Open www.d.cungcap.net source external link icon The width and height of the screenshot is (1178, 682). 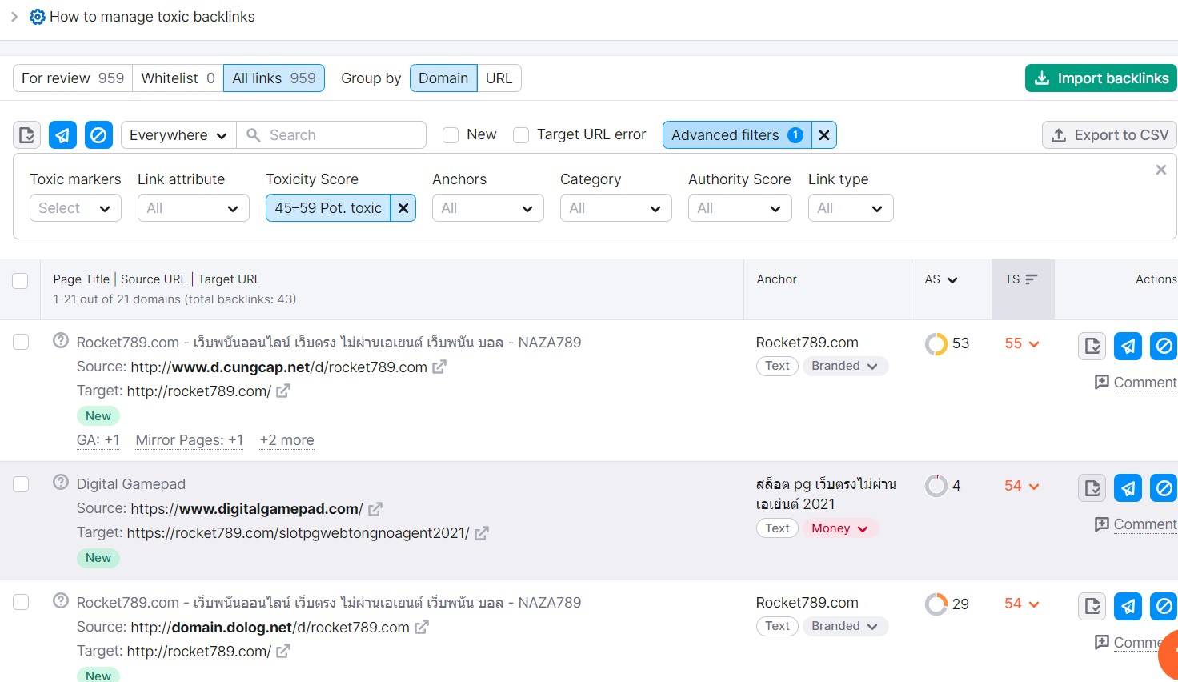pos(439,367)
